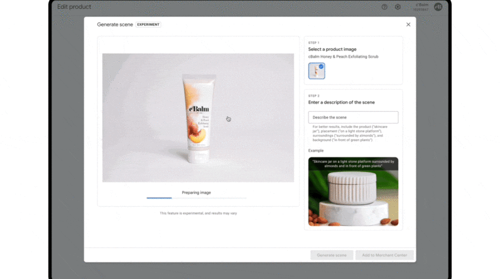This screenshot has height=279, width=500.
Task: Click the cBalm tube preview image
Action: point(198,118)
